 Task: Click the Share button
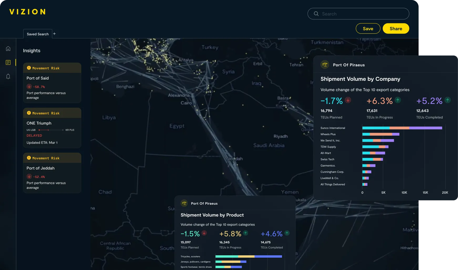pos(396,28)
